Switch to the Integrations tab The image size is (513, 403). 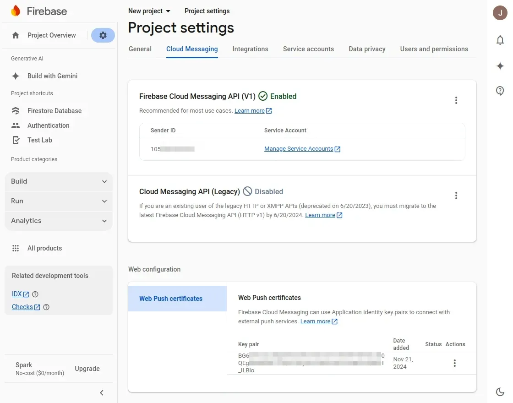pos(250,49)
